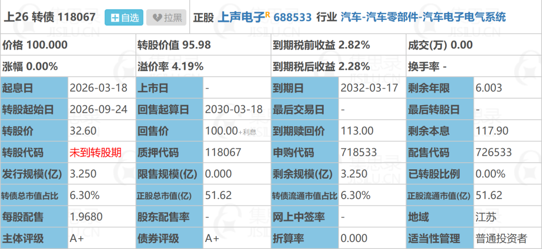Select the 溢价率 4.19% cell
Image resolution: width=542 pixels, height=249 pixels.
pos(203,66)
